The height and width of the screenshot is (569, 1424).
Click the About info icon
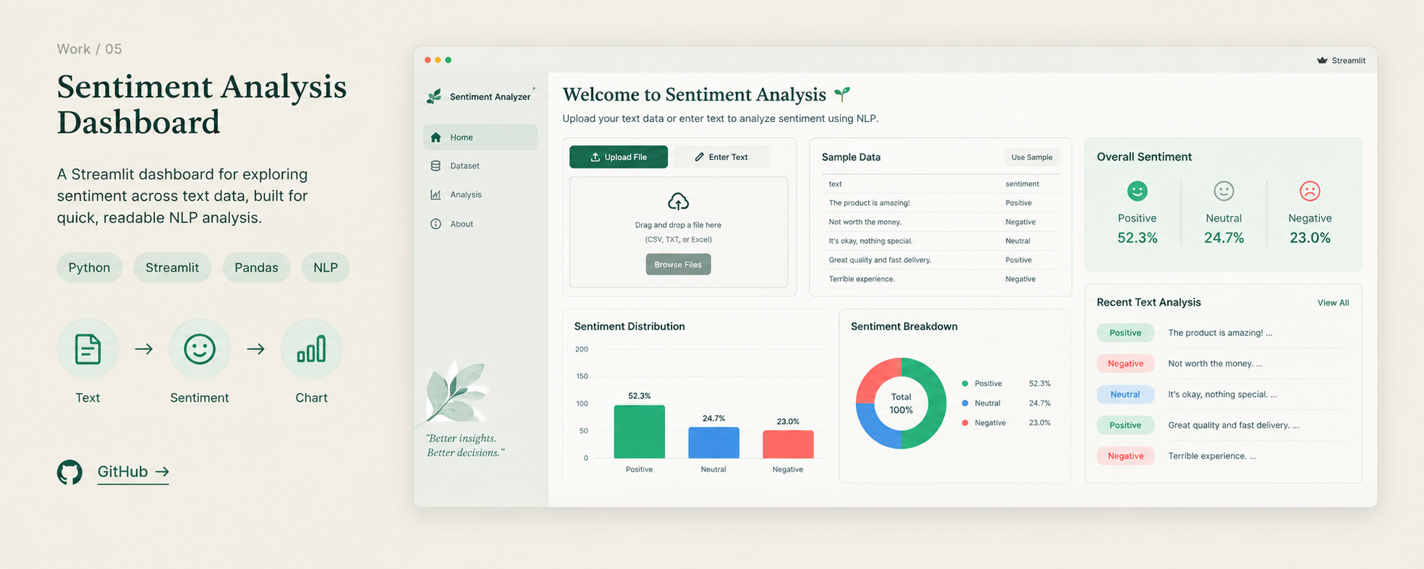436,224
